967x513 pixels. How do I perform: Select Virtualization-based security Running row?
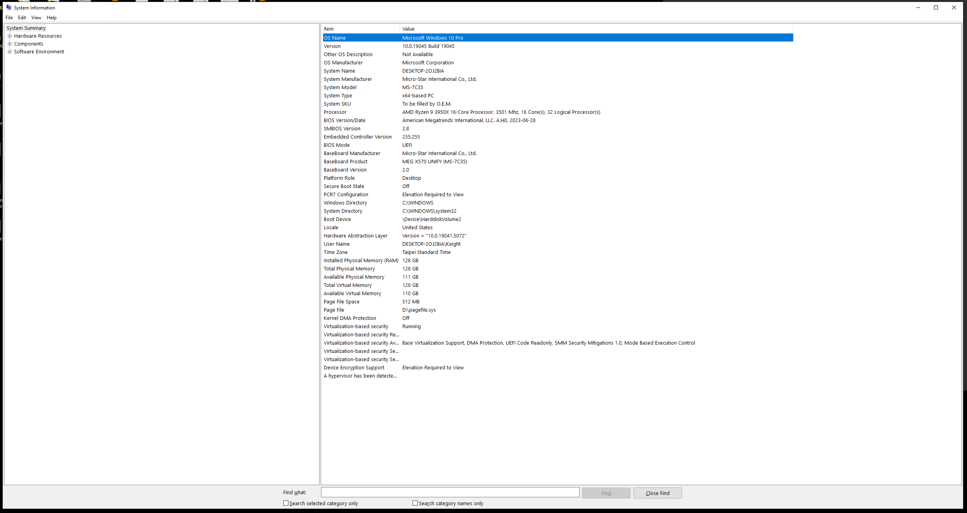pyautogui.click(x=558, y=327)
